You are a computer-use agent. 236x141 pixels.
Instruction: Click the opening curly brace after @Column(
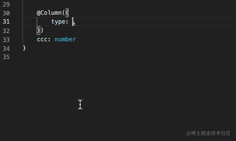(x=67, y=13)
